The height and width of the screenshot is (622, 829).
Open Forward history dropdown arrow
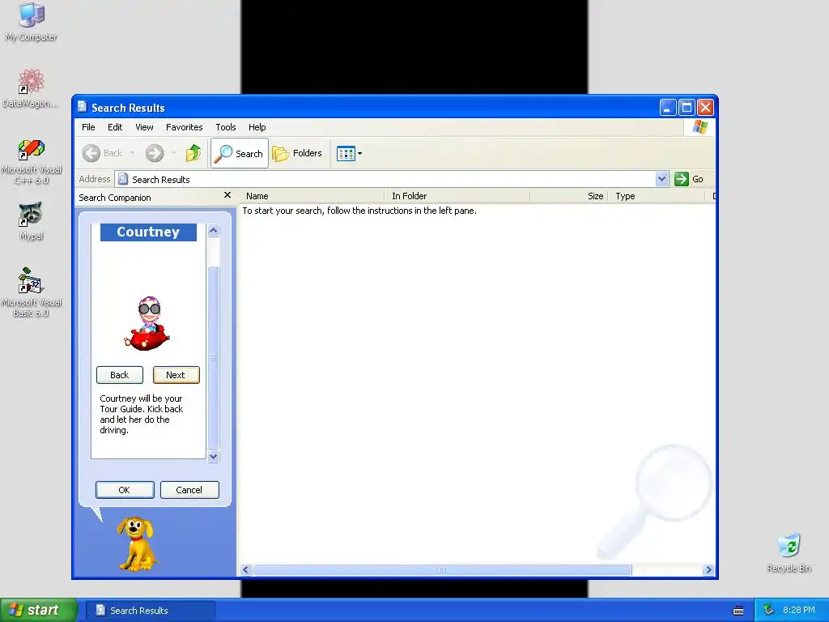tap(173, 153)
